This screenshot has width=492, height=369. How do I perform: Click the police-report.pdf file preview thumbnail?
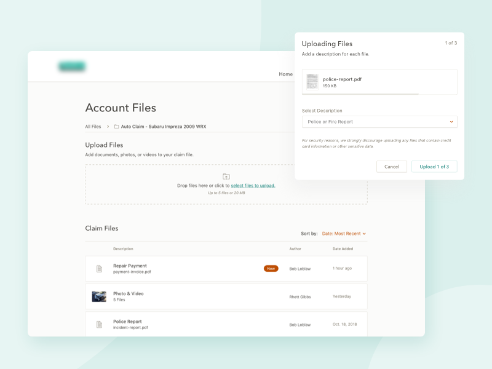pyautogui.click(x=312, y=82)
